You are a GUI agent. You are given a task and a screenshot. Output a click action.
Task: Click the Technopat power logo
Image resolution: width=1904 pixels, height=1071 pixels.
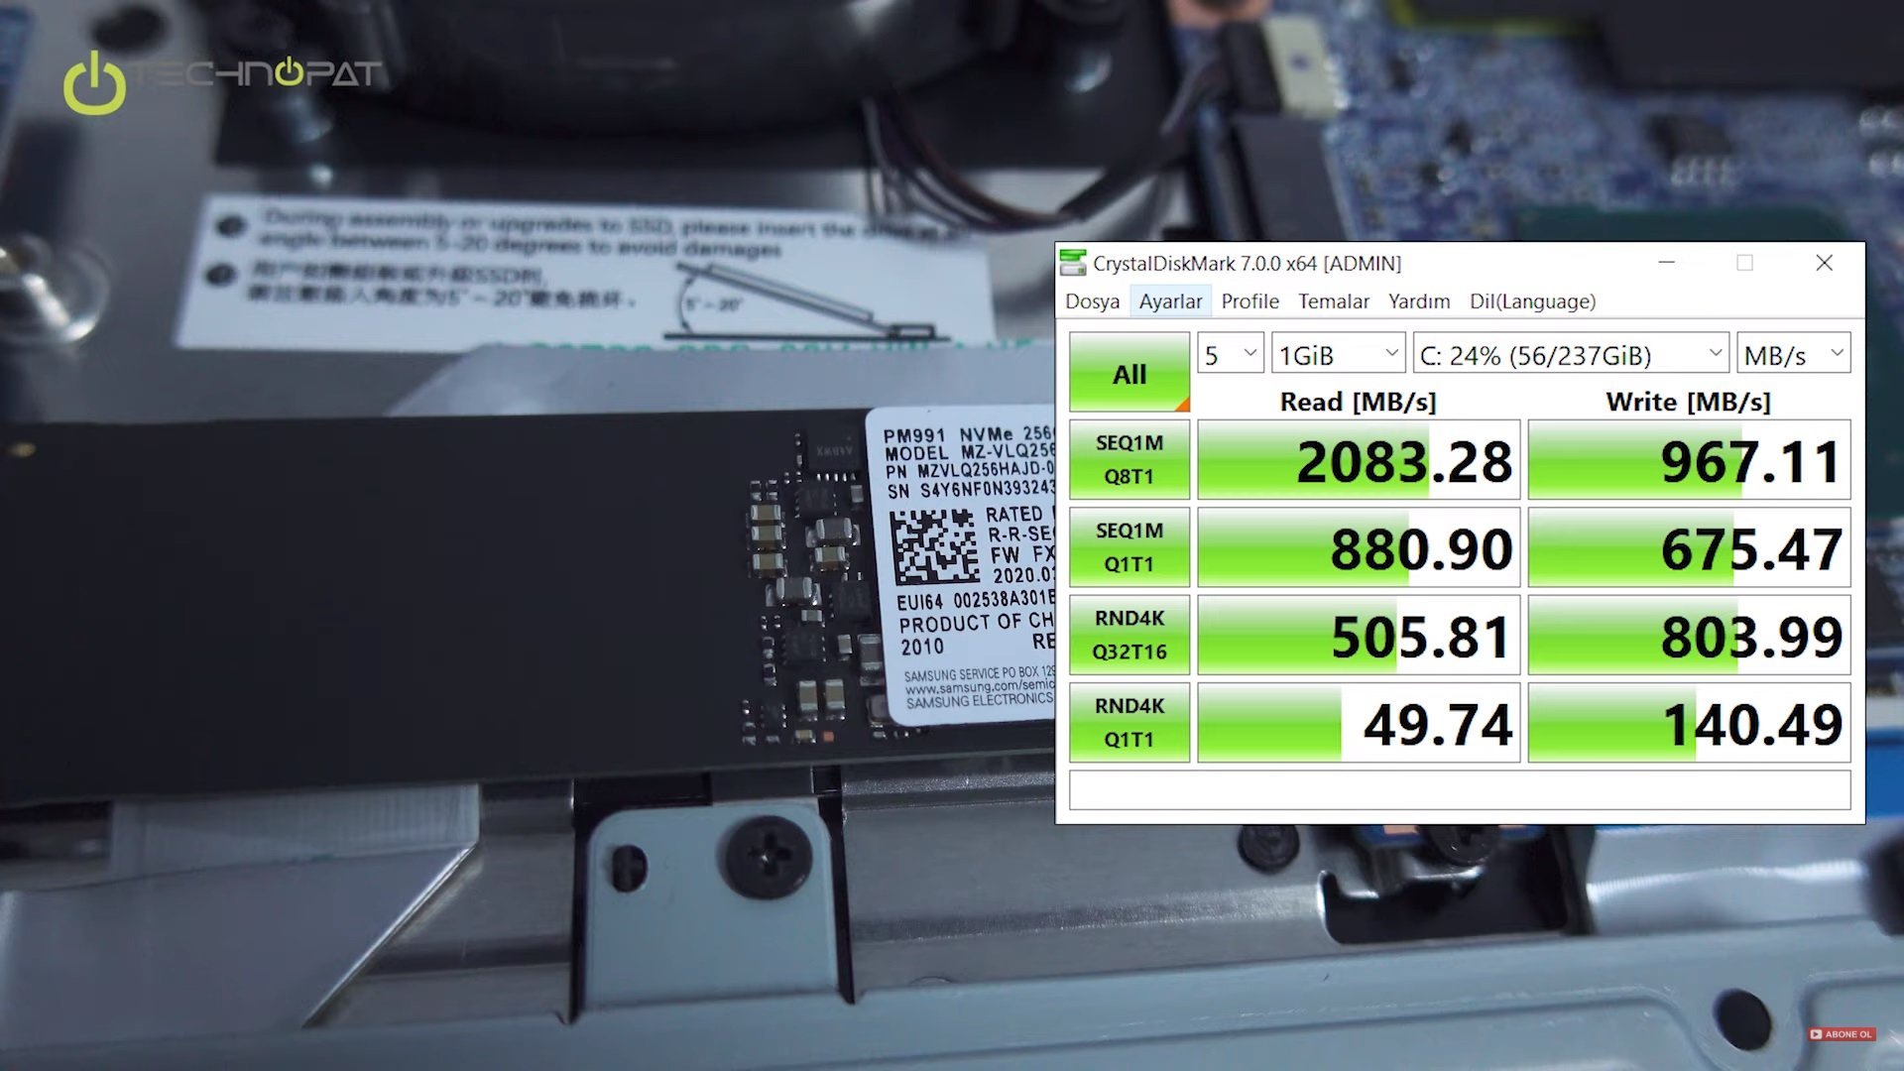94,84
